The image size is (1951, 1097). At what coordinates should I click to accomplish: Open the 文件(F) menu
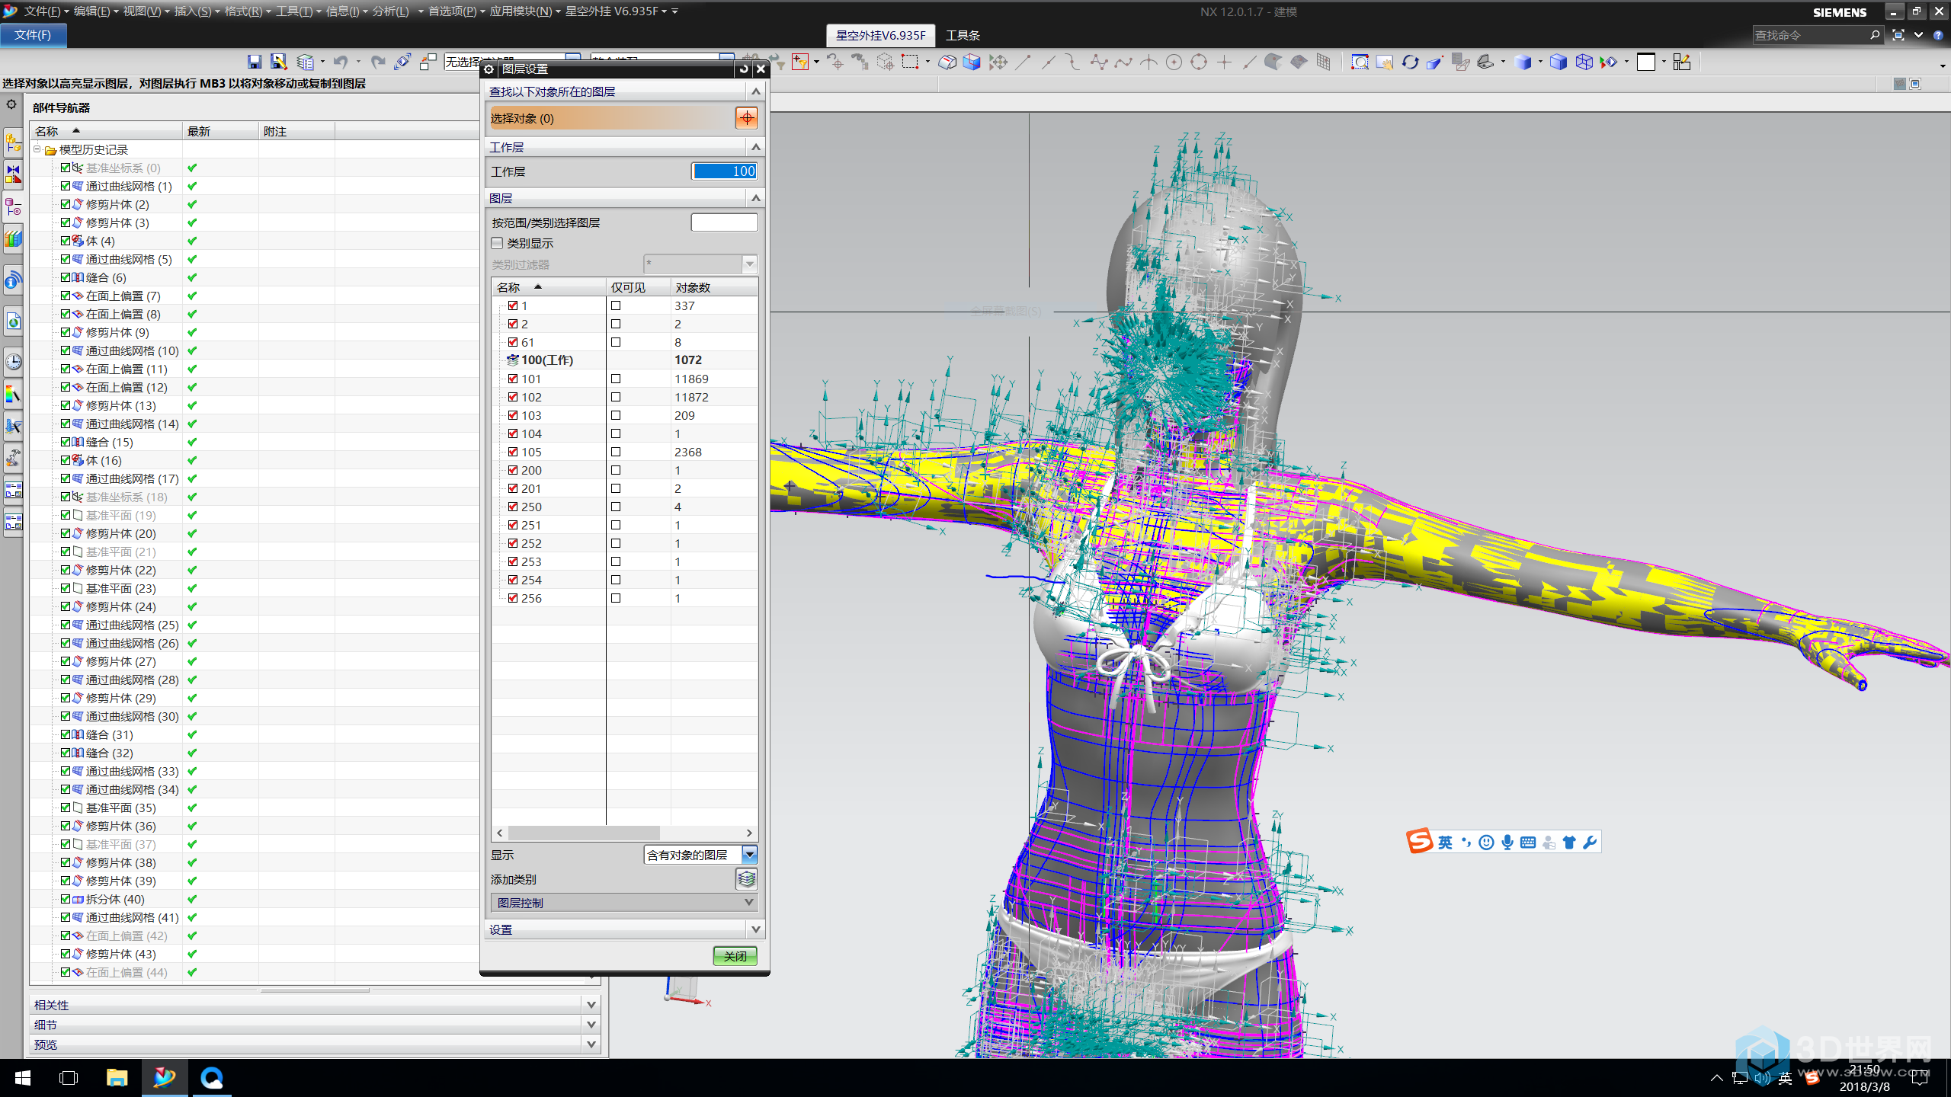pos(45,11)
